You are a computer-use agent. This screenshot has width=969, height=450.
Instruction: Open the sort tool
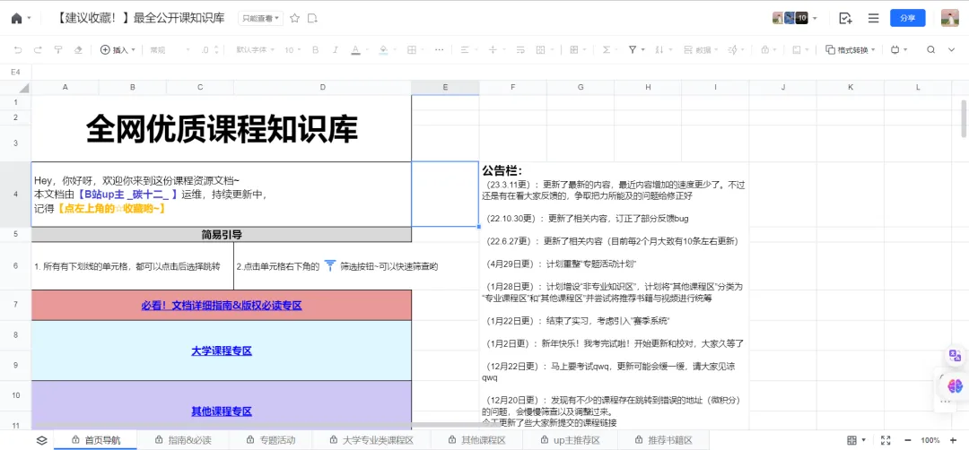(x=659, y=50)
